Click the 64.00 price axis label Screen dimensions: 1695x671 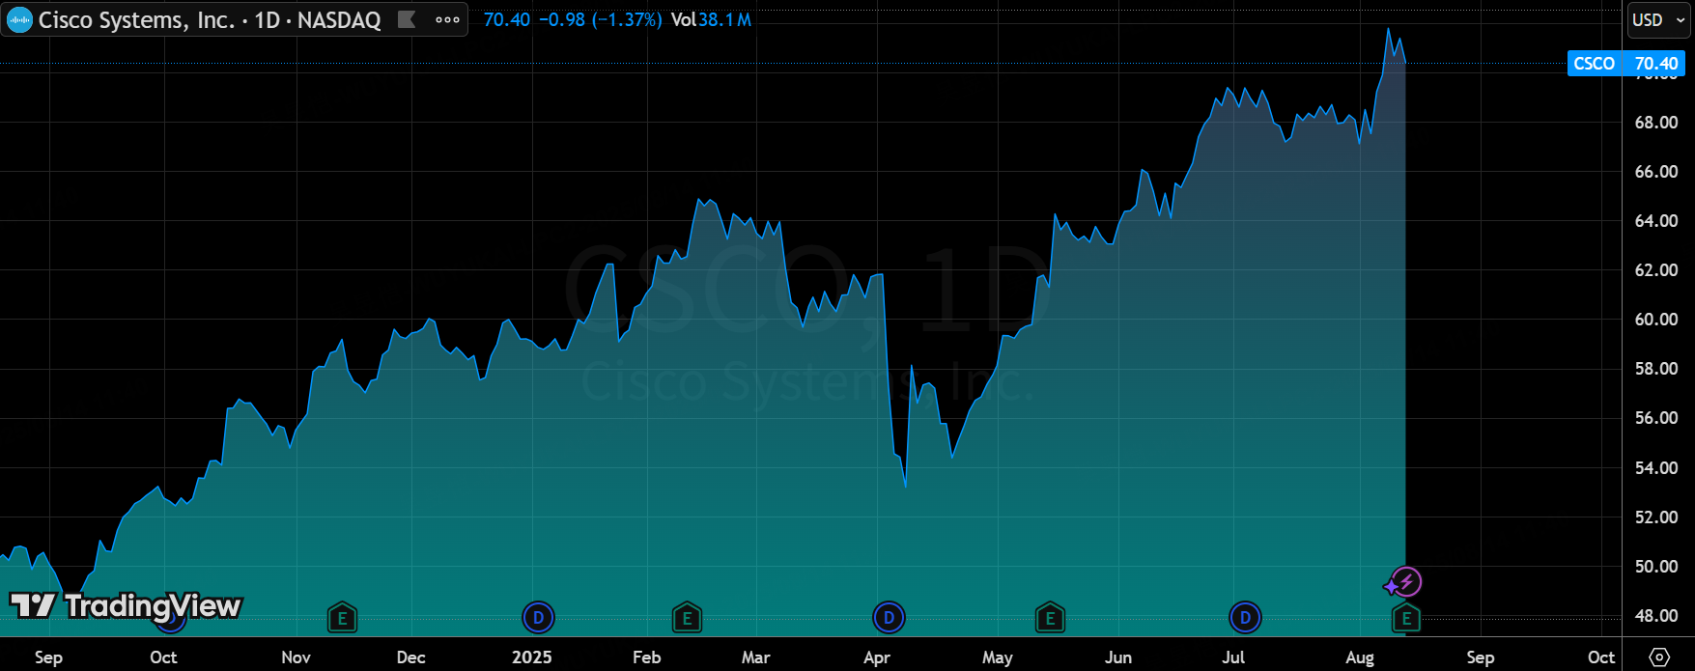click(1655, 221)
